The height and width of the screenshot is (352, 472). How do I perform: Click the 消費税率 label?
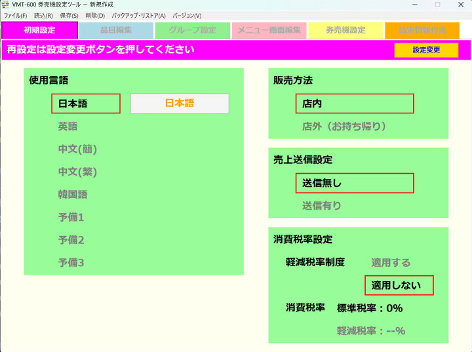(305, 307)
